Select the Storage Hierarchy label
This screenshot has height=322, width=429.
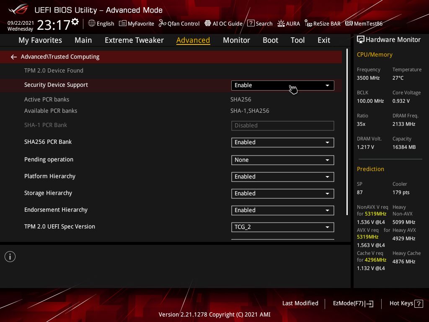48,193
